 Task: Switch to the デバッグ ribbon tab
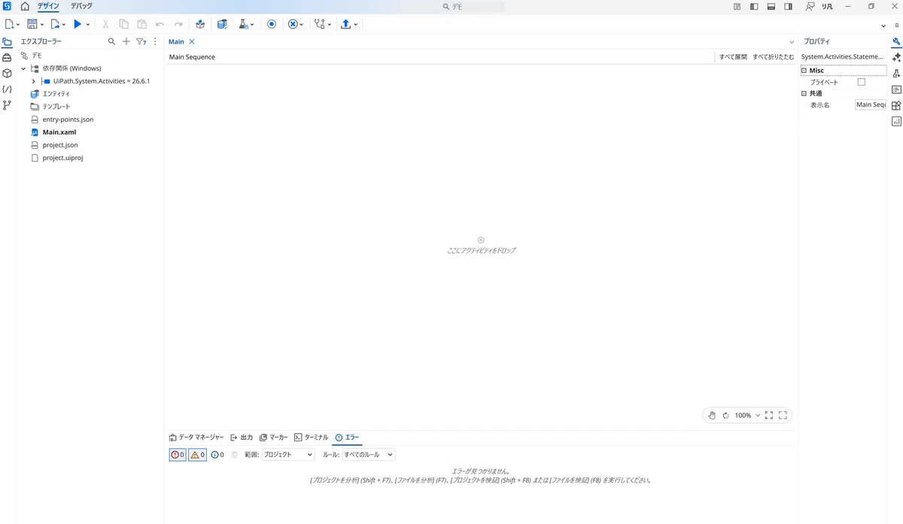pos(82,6)
